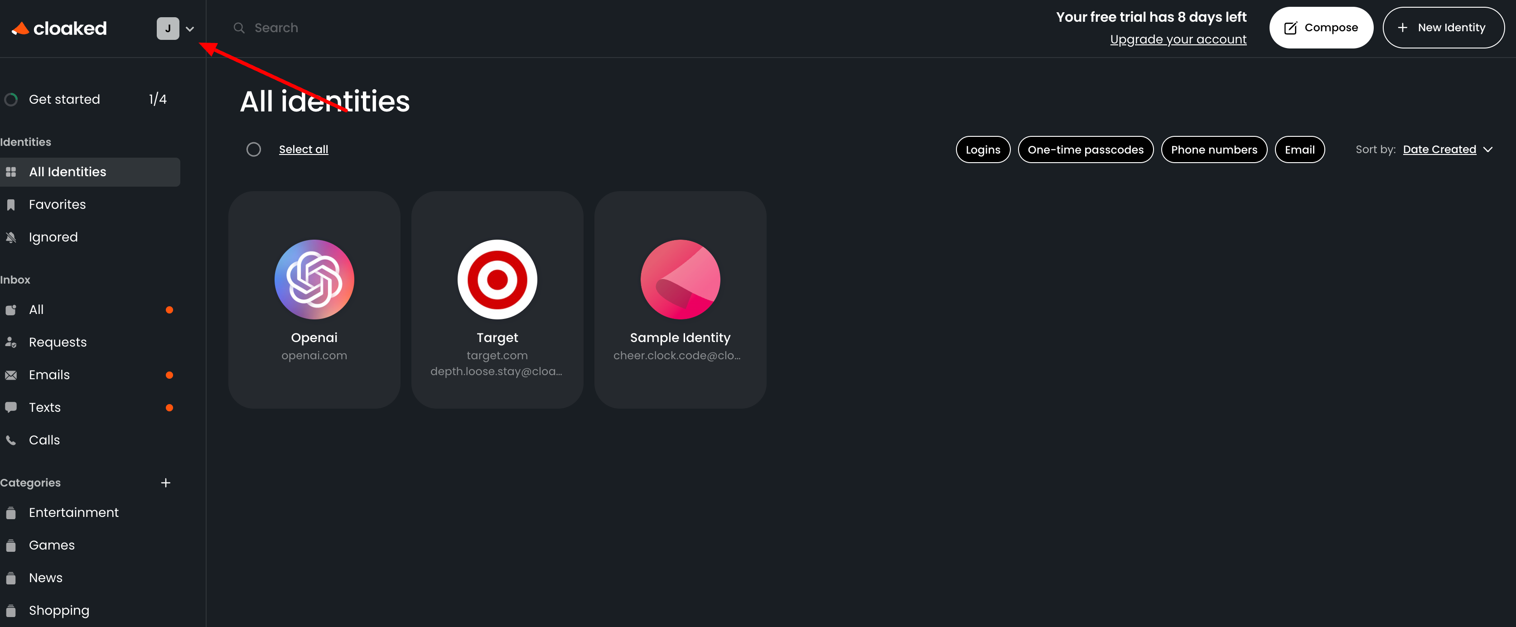This screenshot has height=627, width=1516.
Task: Click the Texts chat bubble icon
Action: (10, 407)
